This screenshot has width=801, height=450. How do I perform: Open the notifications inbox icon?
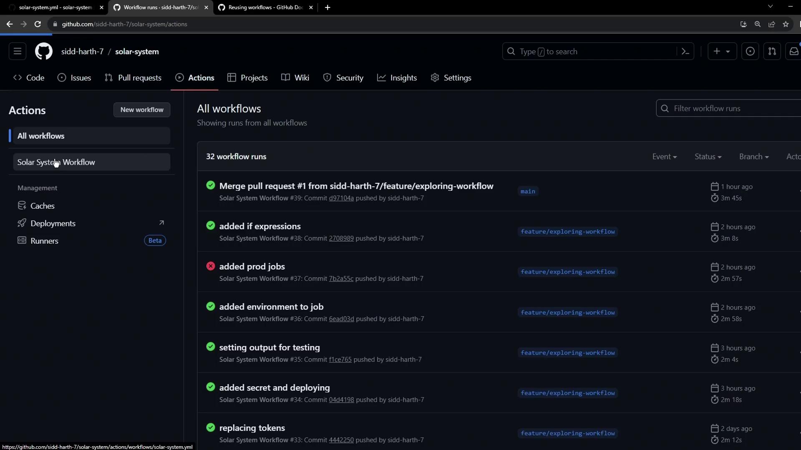[793, 51]
